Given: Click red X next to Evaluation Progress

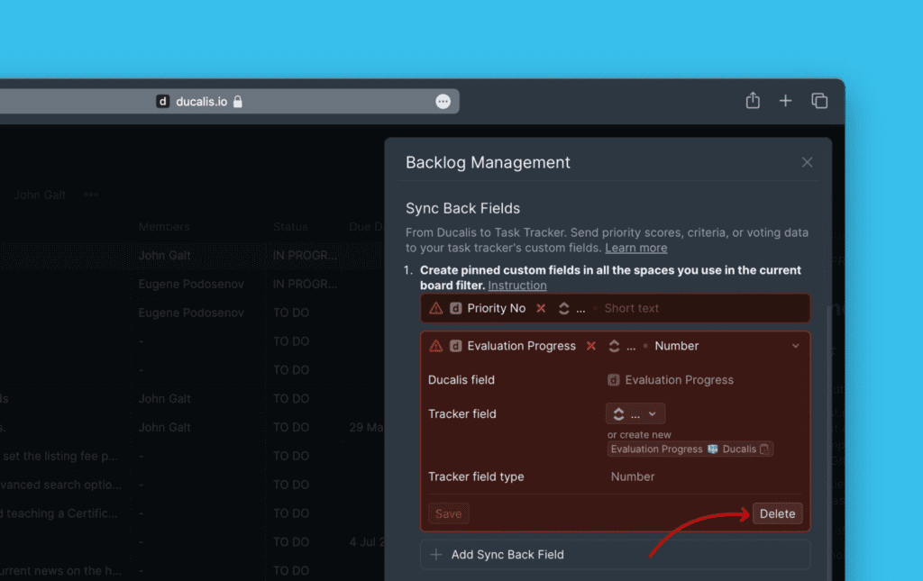Looking at the screenshot, I should tap(591, 346).
